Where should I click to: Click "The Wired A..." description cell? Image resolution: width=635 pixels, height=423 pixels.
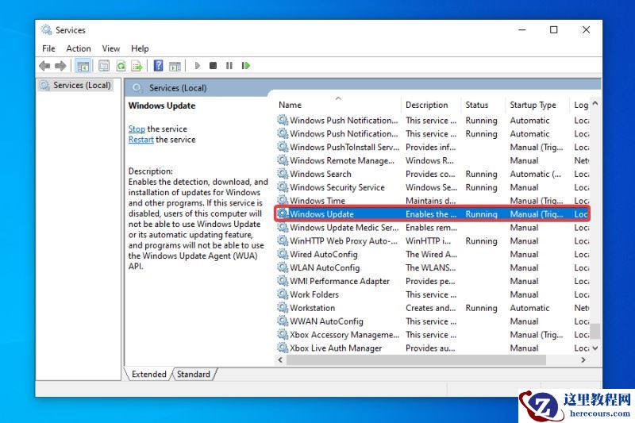click(431, 254)
